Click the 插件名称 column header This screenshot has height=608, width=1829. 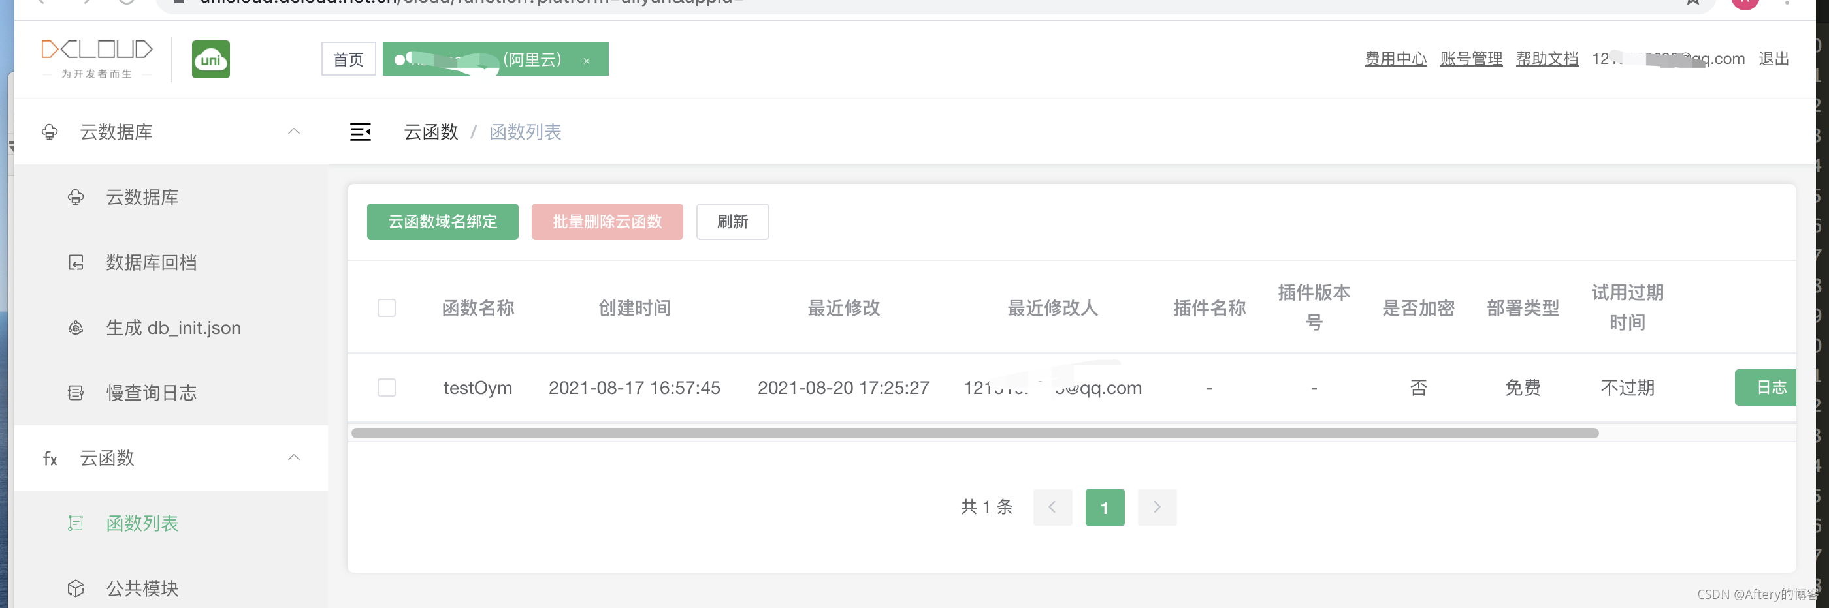(1209, 308)
